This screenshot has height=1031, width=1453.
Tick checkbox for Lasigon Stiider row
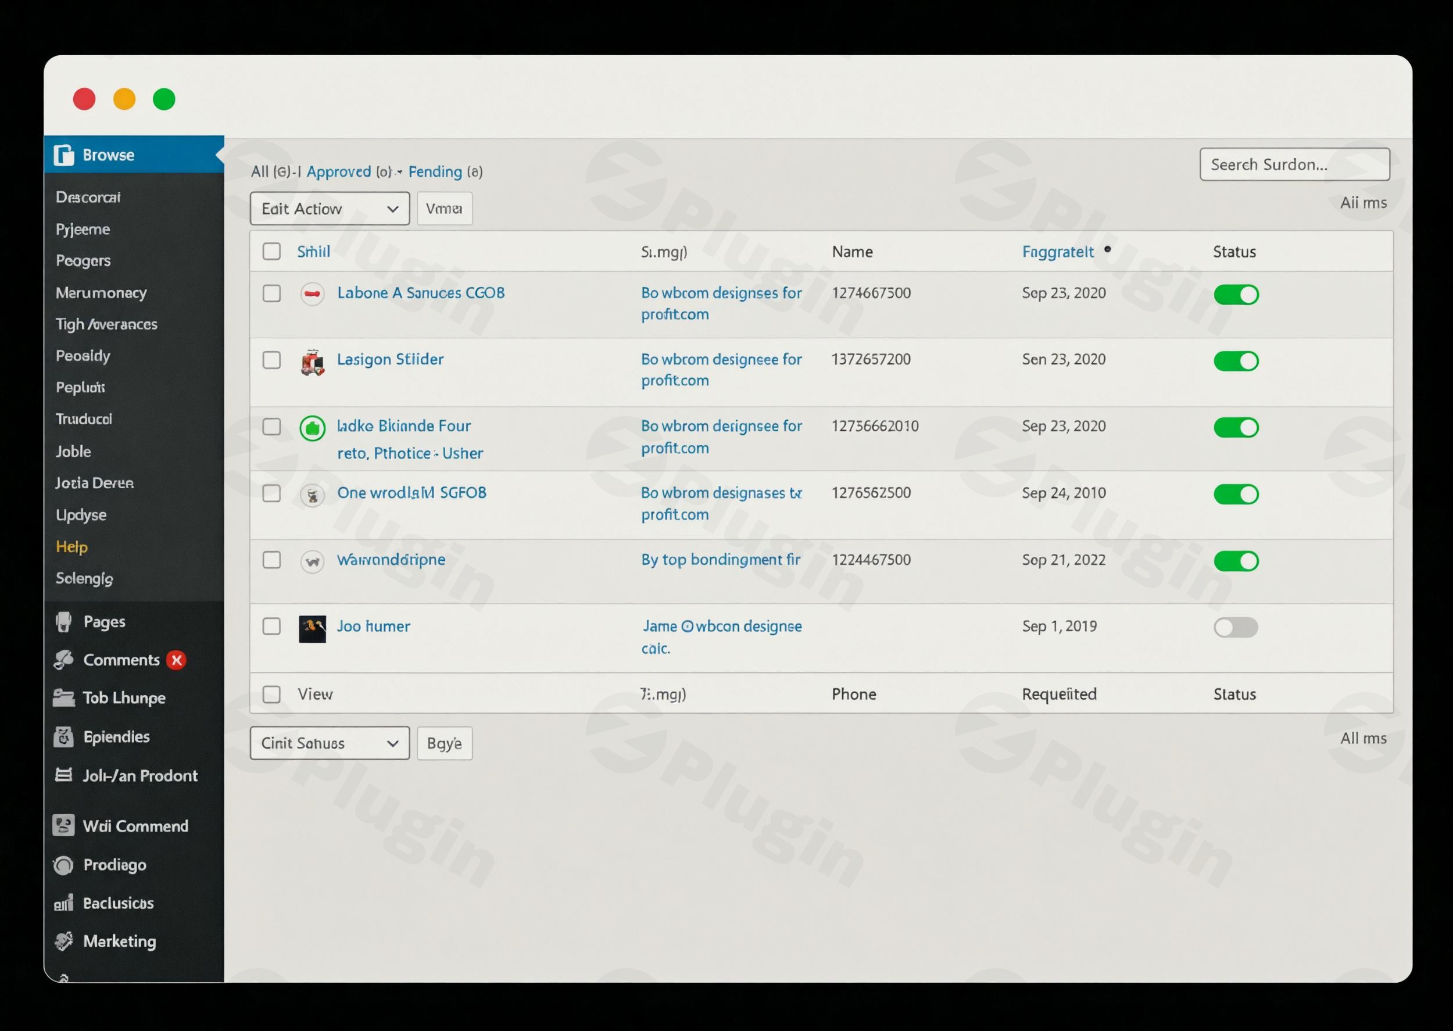click(x=271, y=360)
